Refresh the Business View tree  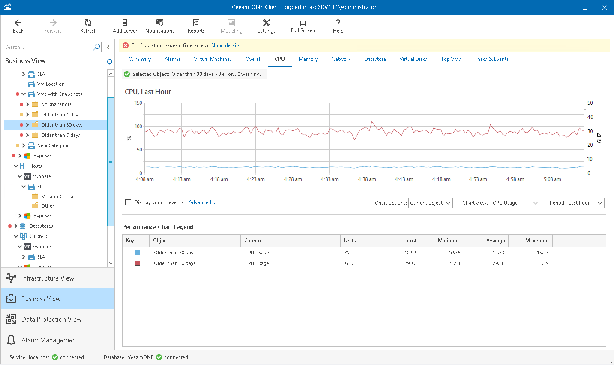110,61
